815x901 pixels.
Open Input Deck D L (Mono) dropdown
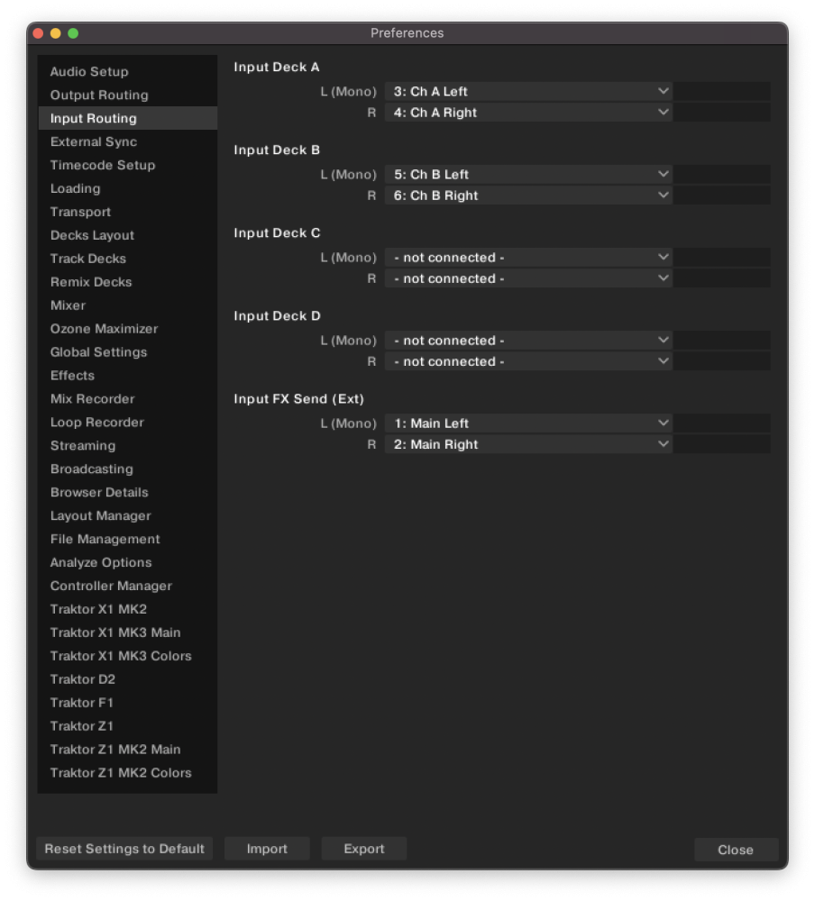pyautogui.click(x=528, y=341)
